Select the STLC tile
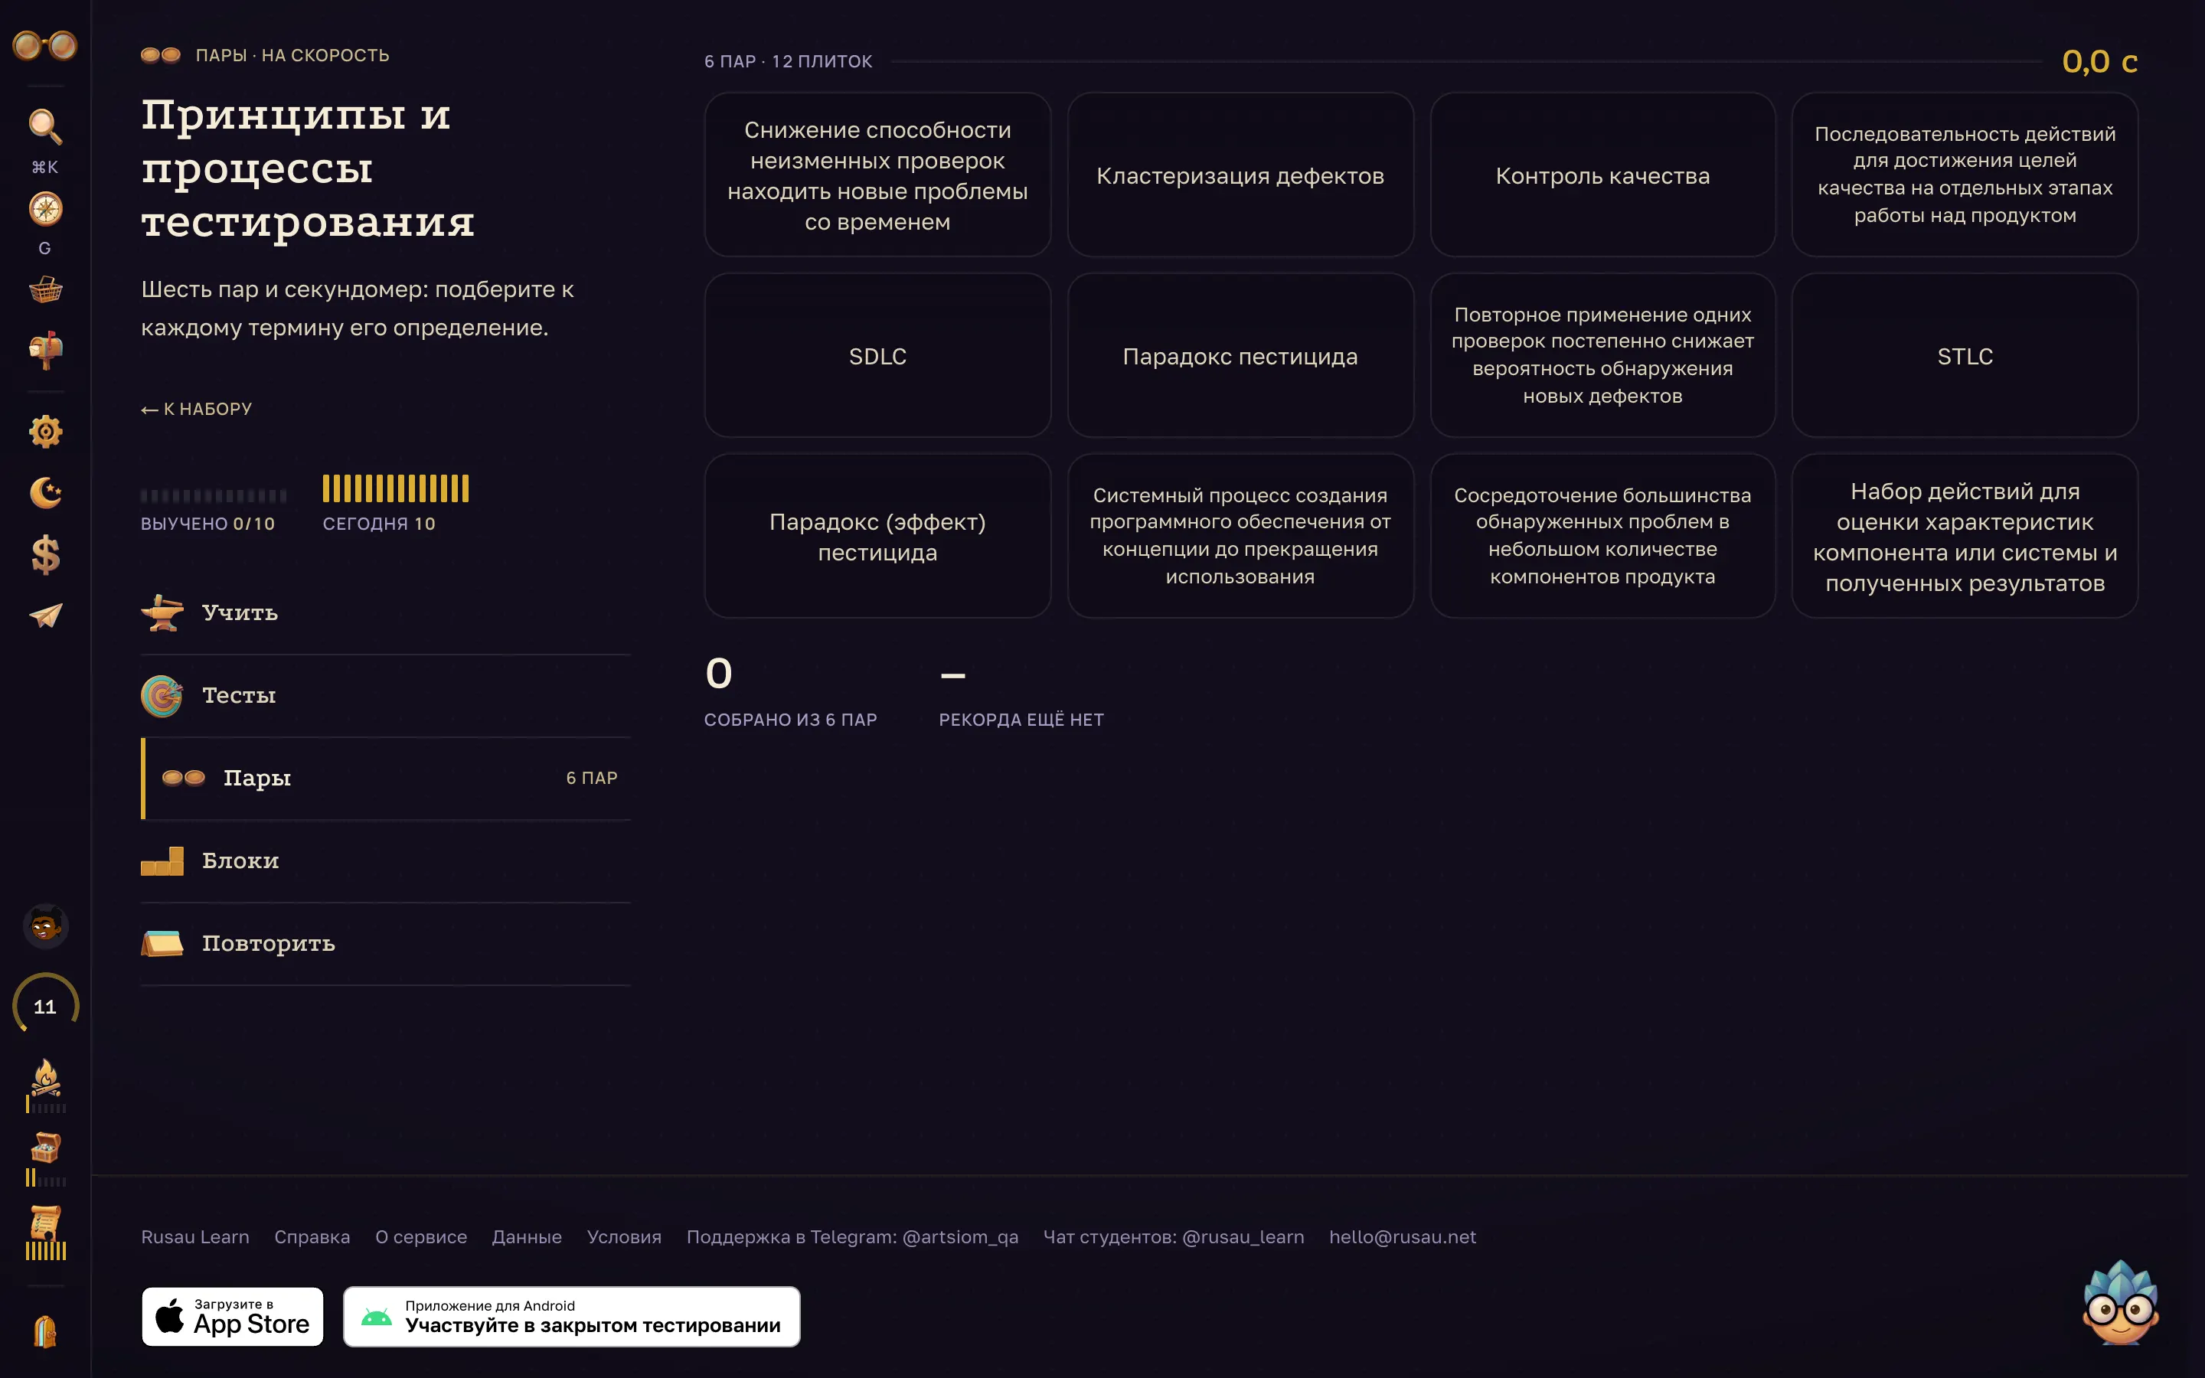This screenshot has width=2205, height=1378. point(1965,355)
